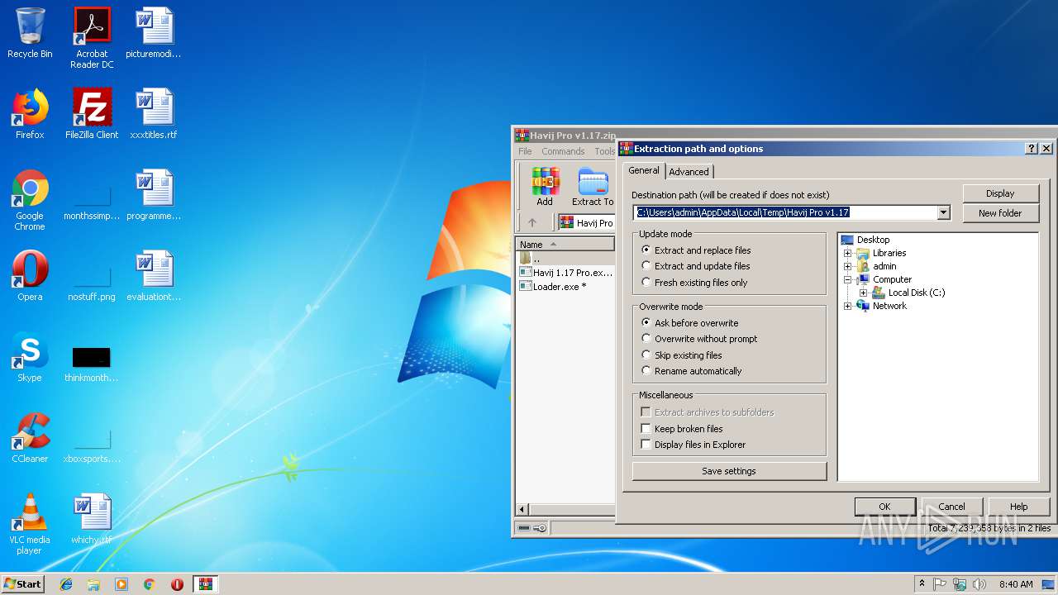Show hidden system tray icons
Viewport: 1058px width, 595px height.
tap(922, 584)
